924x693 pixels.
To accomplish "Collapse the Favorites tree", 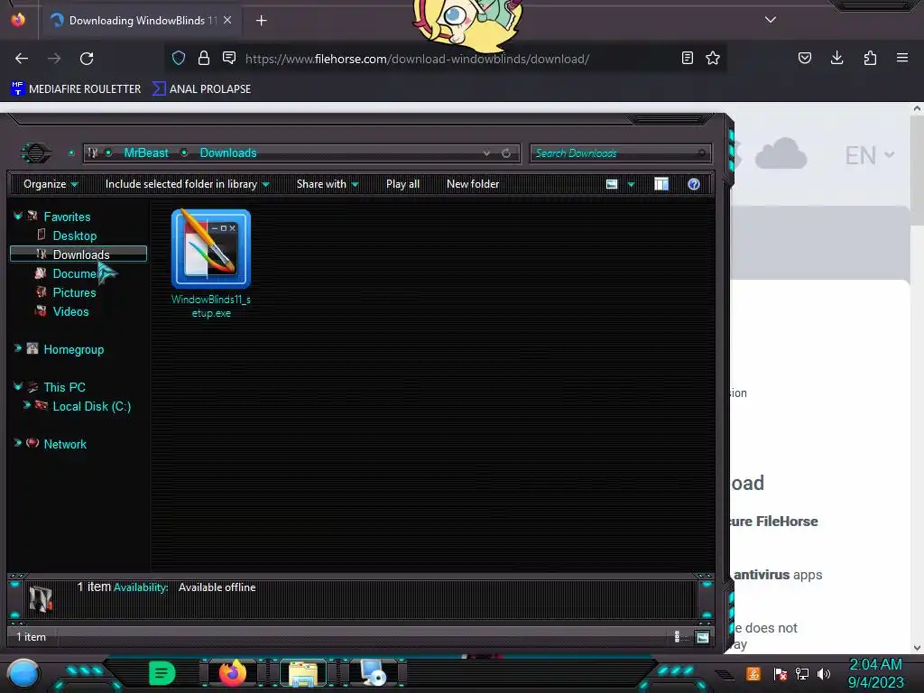I will click(18, 217).
